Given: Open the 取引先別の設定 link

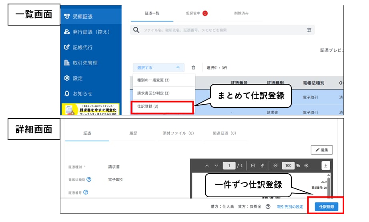Looking at the screenshot, I should tap(290, 207).
